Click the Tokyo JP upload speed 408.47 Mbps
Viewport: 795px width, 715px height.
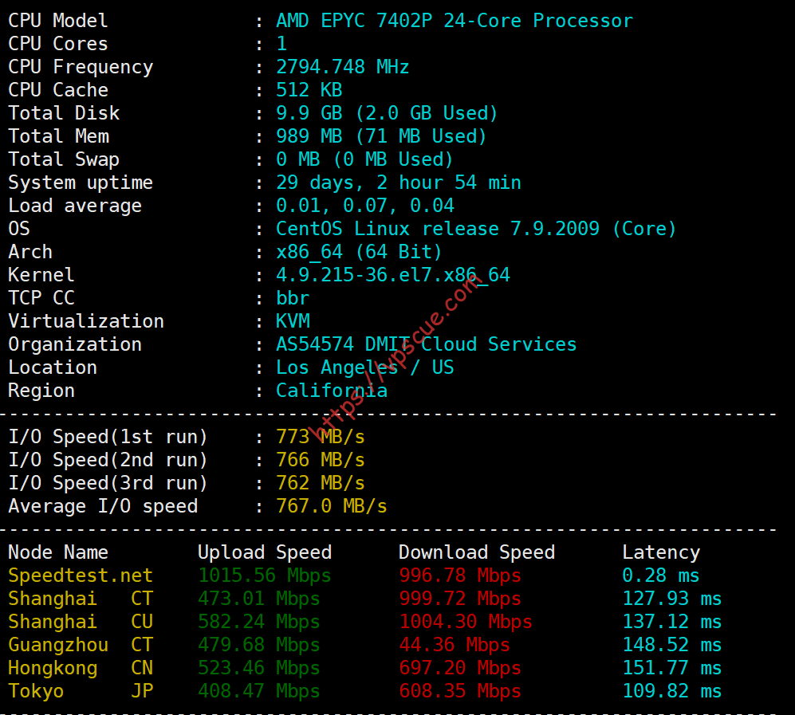tap(258, 691)
